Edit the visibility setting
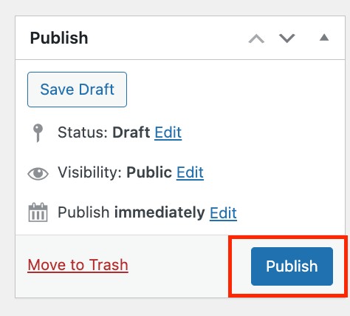 click(x=190, y=172)
